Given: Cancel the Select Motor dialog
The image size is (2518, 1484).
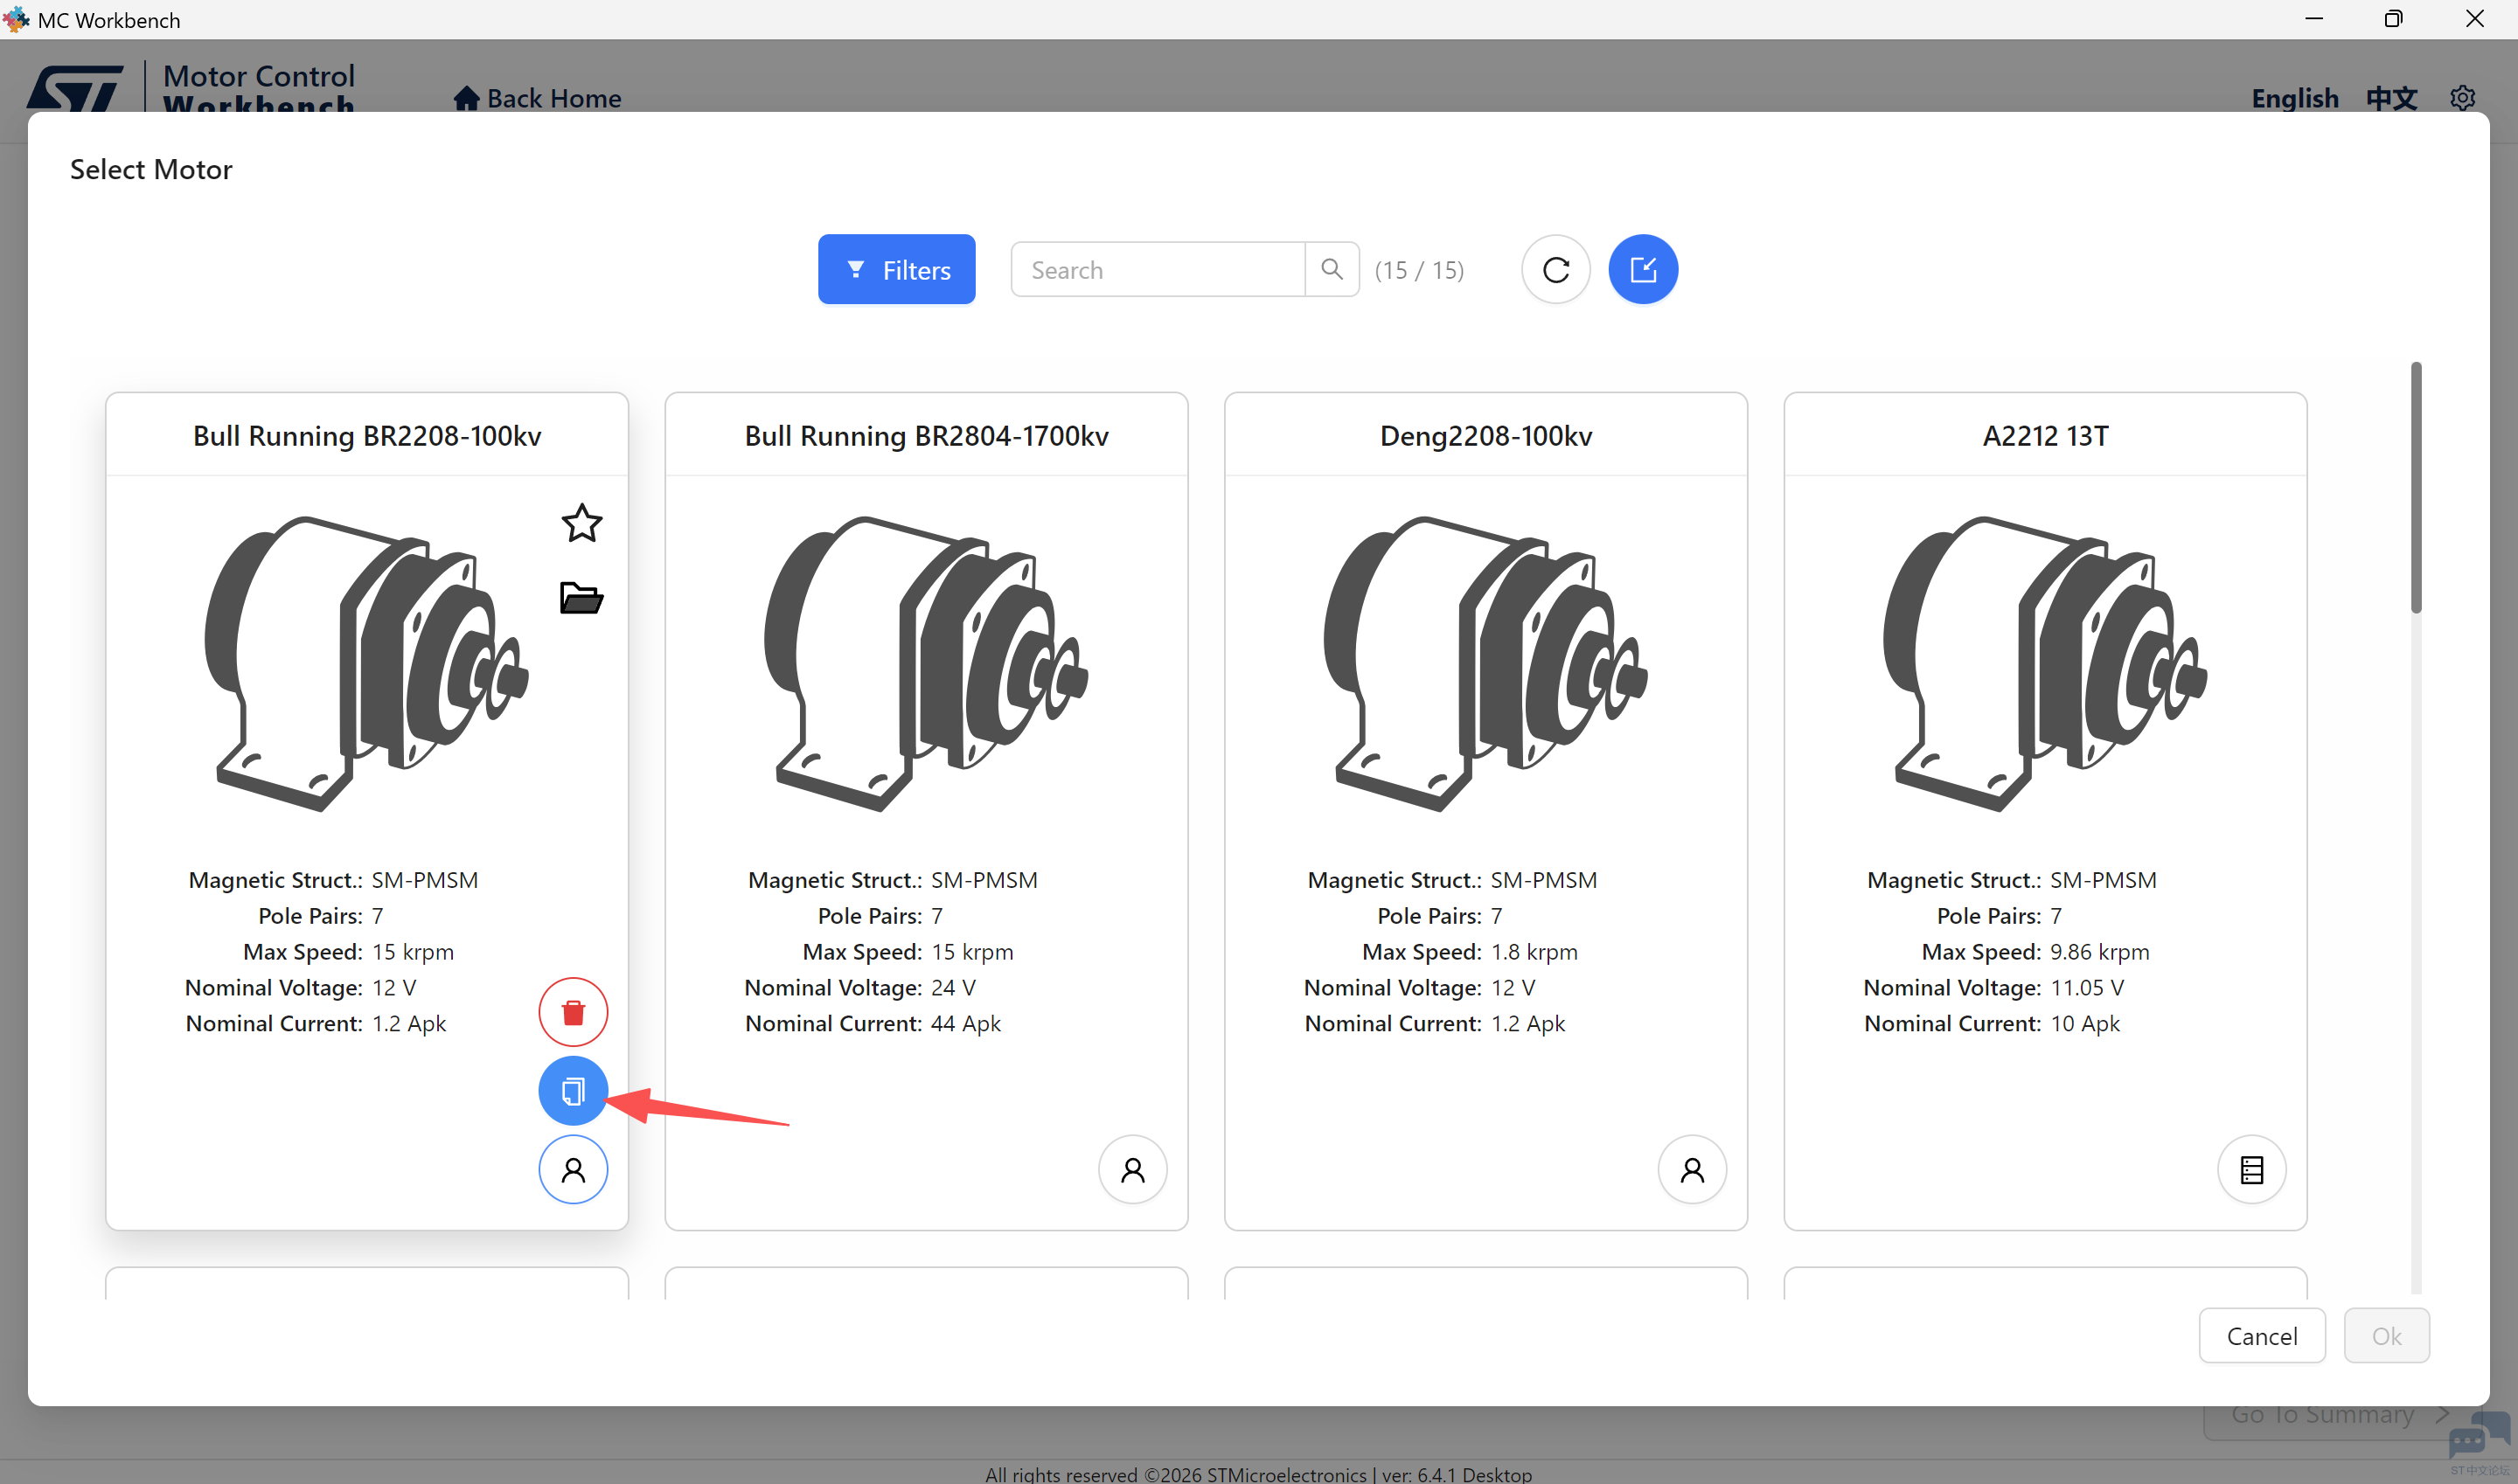Looking at the screenshot, I should (x=2262, y=1336).
